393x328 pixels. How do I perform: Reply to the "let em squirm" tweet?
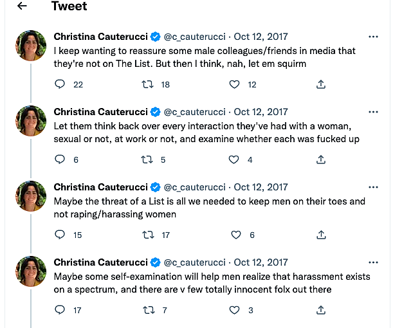[x=60, y=84]
